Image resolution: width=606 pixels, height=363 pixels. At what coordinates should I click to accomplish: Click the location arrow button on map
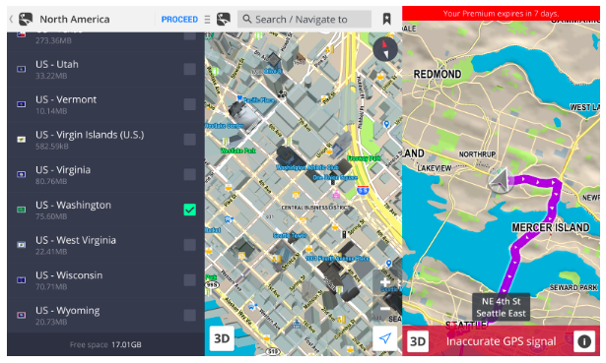[x=385, y=338]
